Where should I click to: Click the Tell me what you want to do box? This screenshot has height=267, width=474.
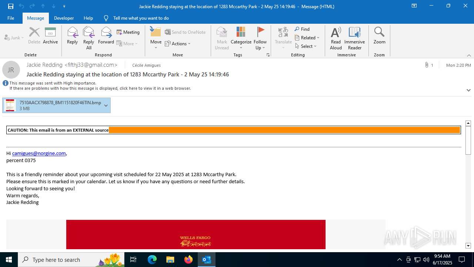[141, 18]
